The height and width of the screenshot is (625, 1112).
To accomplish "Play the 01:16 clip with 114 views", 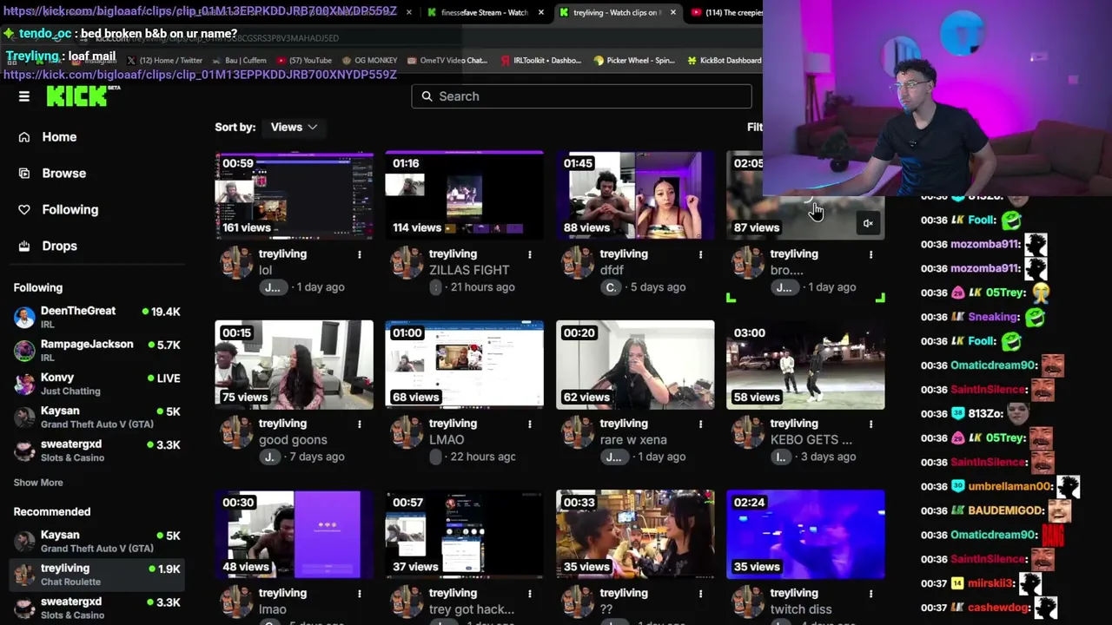I will (x=465, y=195).
